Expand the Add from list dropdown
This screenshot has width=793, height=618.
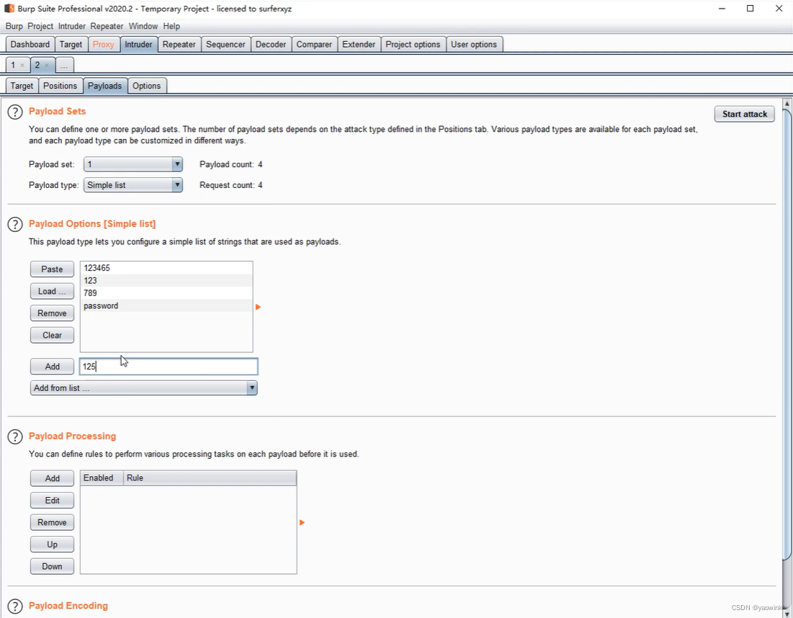[143, 388]
